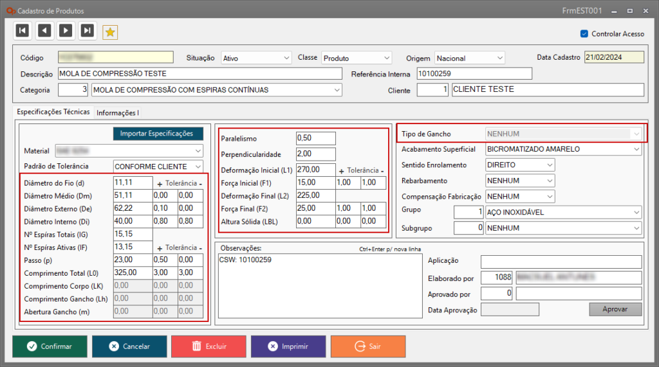Click the Excluir trash button
Screen dimensions: 659x367
[x=209, y=346]
